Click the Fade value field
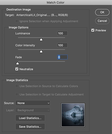The height and width of the screenshot is (134, 112). (62, 57)
